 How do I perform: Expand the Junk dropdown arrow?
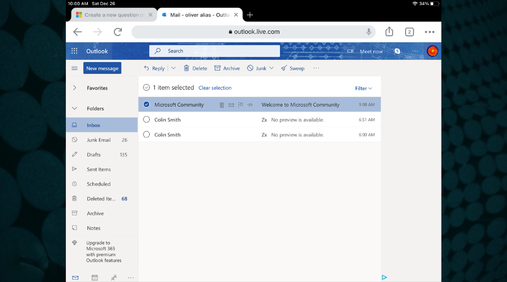tap(272, 68)
